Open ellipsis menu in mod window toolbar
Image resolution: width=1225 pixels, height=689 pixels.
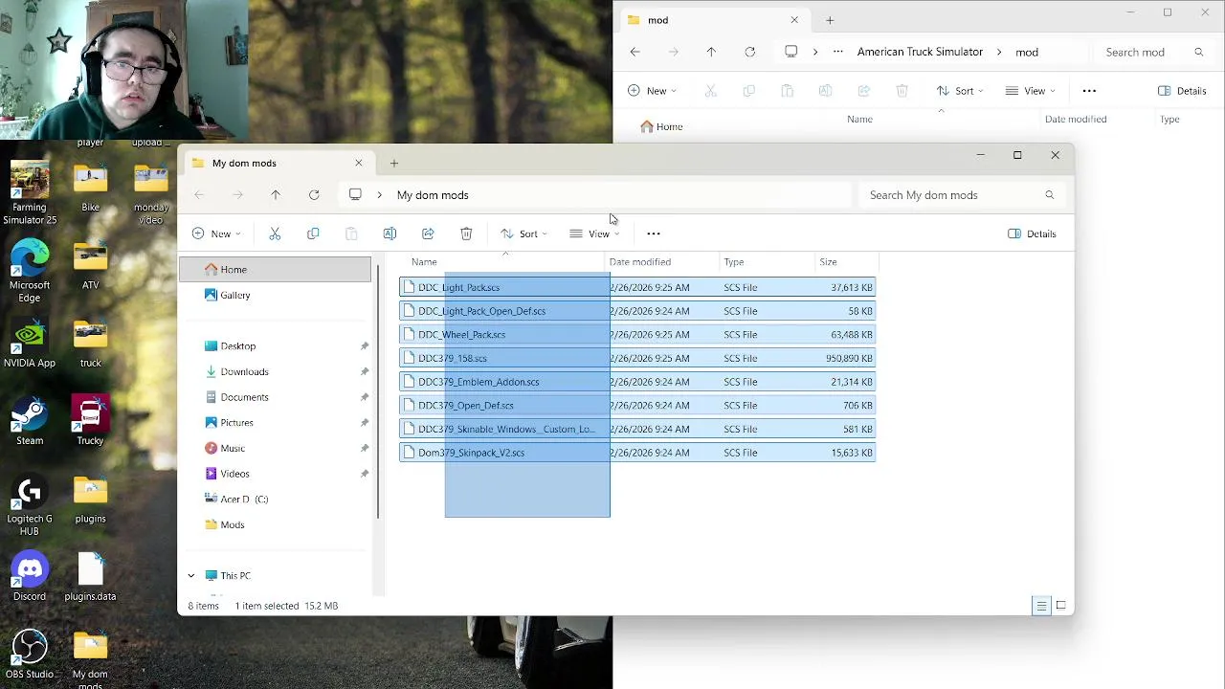(x=1089, y=91)
